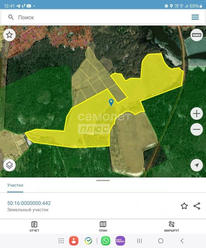Viewport: 206px width, 248px height.
Task: Select the Участки tab
Action: pos(15,185)
